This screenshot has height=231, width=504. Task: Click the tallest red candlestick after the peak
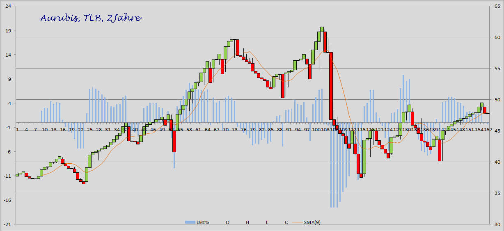point(330,86)
